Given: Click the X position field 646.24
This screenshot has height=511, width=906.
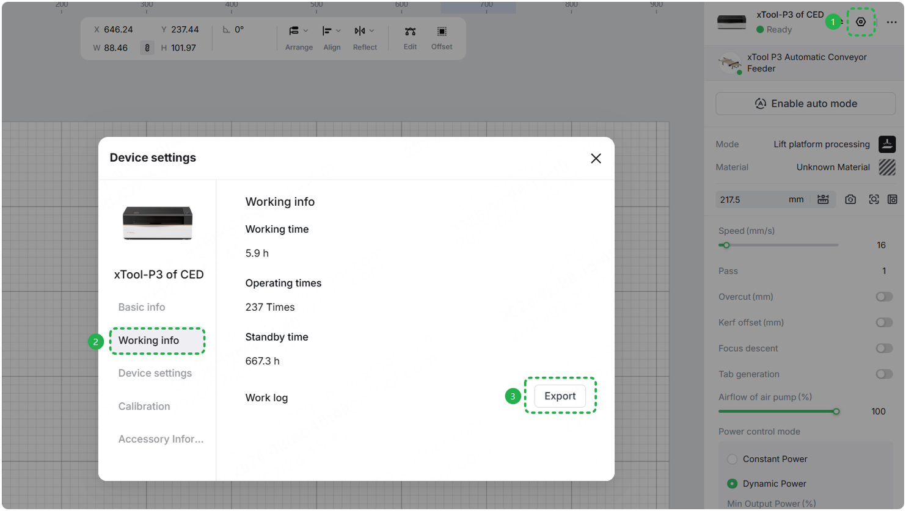Looking at the screenshot, I should [118, 29].
